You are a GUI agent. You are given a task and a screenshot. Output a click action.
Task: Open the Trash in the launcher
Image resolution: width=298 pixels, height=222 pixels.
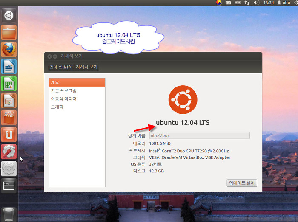[x=9, y=213]
